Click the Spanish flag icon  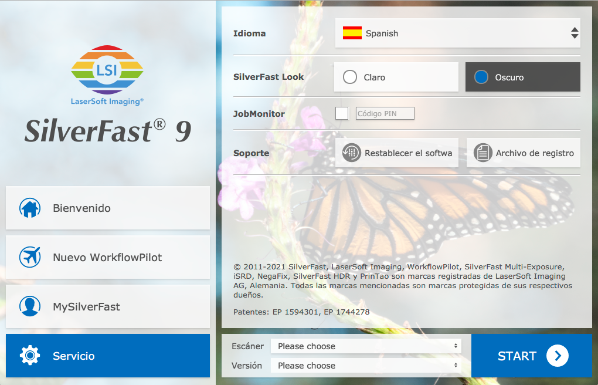(x=352, y=33)
